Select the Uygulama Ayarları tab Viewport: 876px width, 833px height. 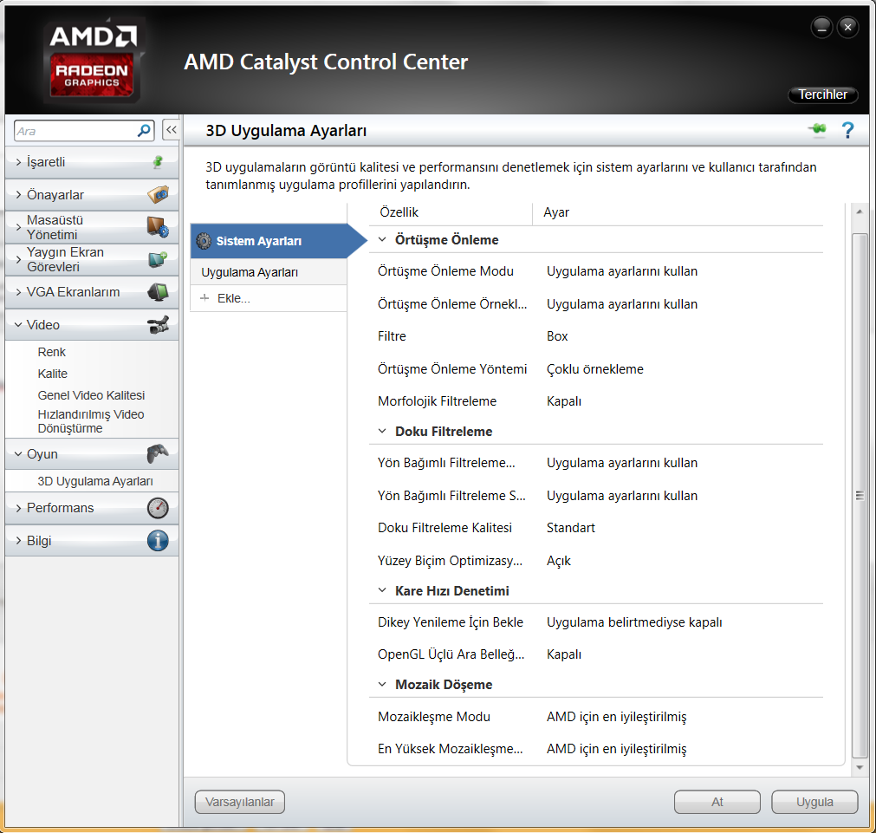pos(269,272)
